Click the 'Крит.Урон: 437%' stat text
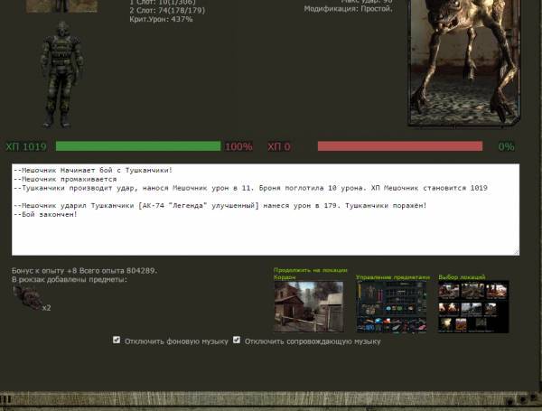 pos(161,19)
